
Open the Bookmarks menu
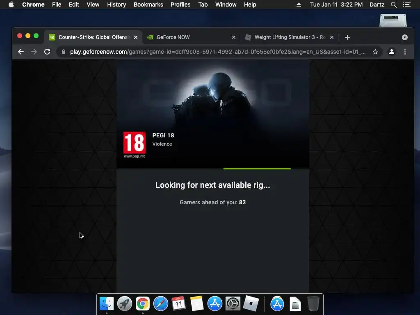(x=148, y=5)
